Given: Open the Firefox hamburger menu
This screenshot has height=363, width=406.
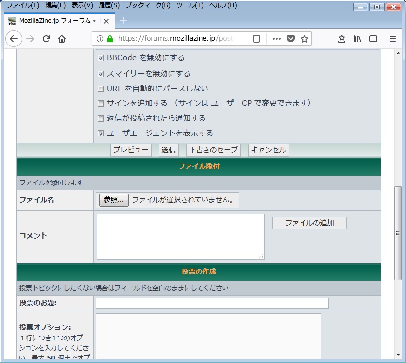Looking at the screenshot, I should pos(393,39).
